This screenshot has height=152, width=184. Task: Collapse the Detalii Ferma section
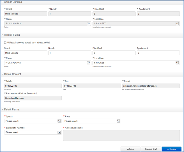(3, 109)
